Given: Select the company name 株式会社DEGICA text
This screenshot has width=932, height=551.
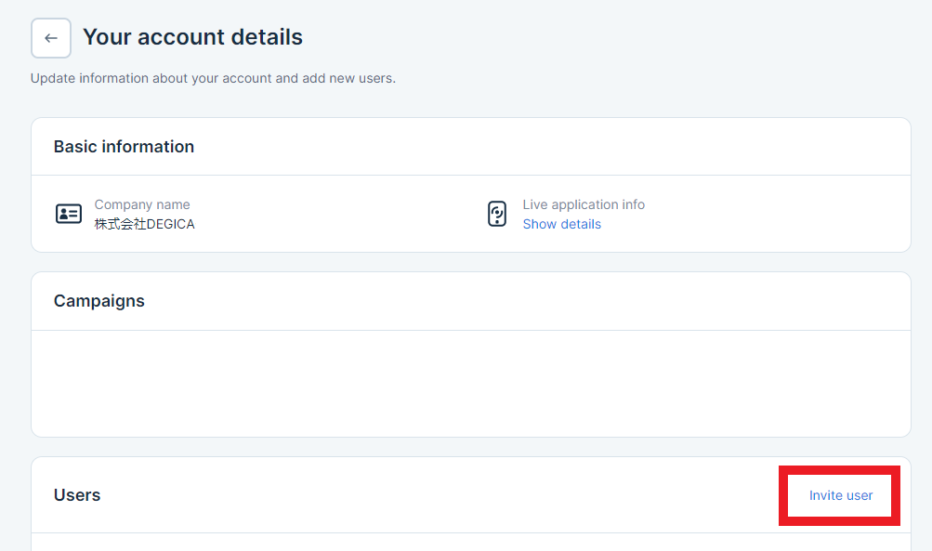Looking at the screenshot, I should tap(144, 224).
